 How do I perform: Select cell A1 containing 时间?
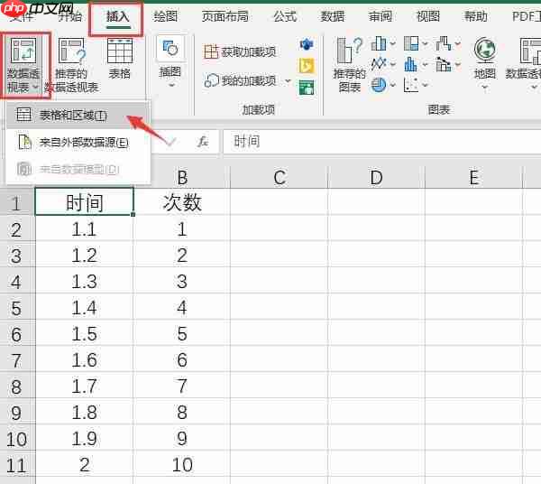[84, 201]
